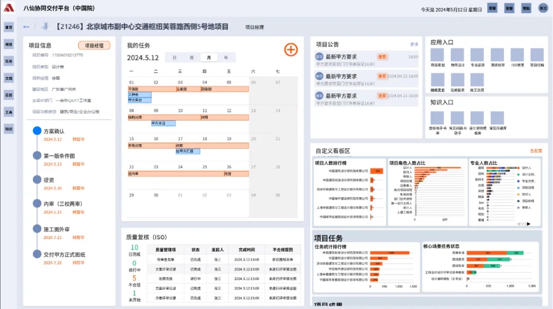The image size is (553, 309).
Task: Click the 工具 sidebar icon
Action: tap(9, 112)
